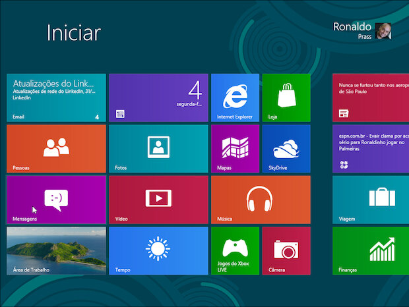Open the Fotos photos tile
This screenshot has width=409, height=307.
click(x=158, y=149)
